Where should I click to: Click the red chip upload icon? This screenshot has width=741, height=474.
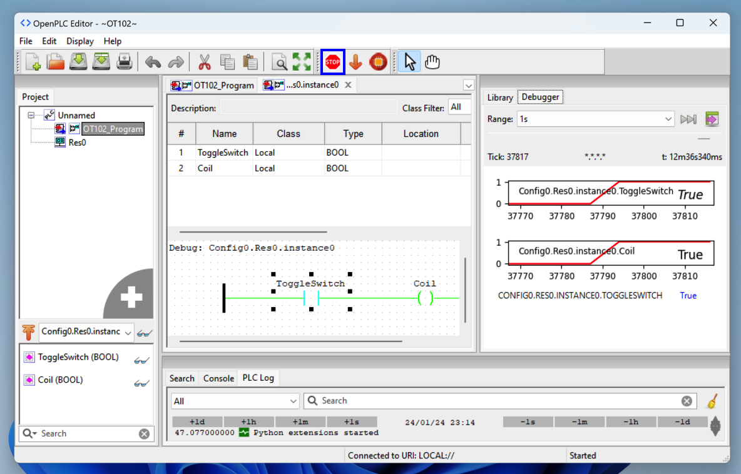pyautogui.click(x=378, y=62)
